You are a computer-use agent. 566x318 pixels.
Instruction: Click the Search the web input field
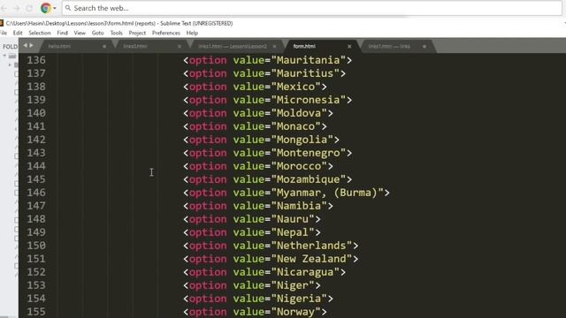312,8
